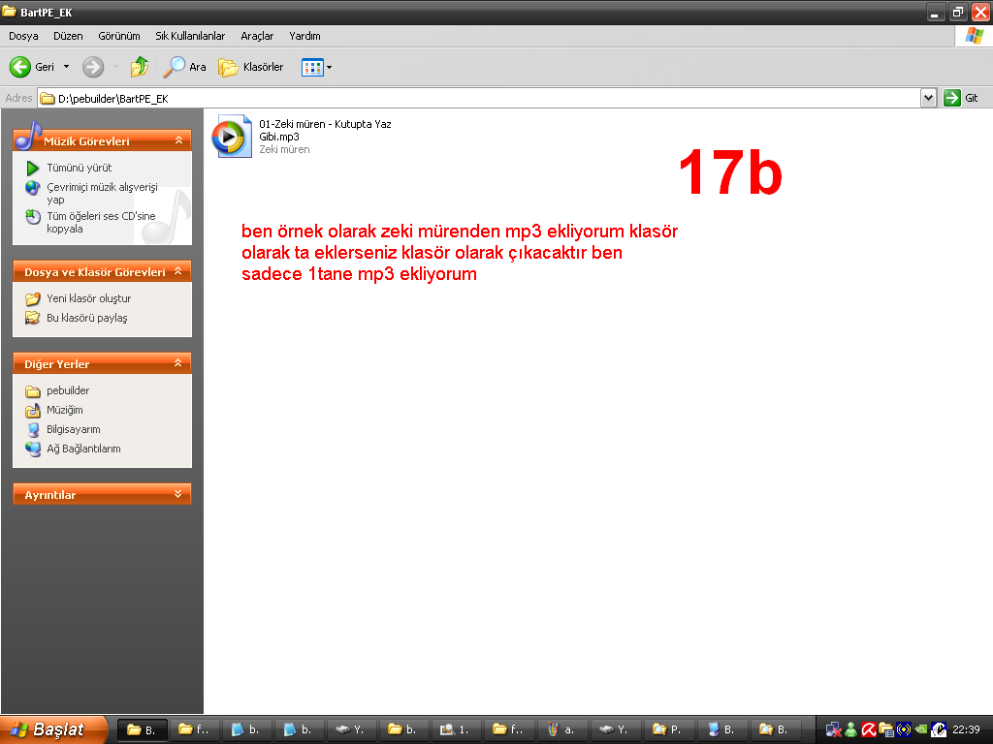Expand the address bar dropdown list

coord(928,98)
